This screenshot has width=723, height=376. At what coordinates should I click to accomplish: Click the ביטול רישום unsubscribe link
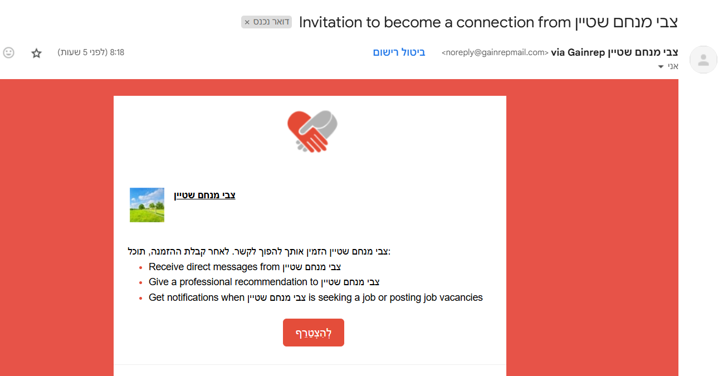pyautogui.click(x=399, y=52)
